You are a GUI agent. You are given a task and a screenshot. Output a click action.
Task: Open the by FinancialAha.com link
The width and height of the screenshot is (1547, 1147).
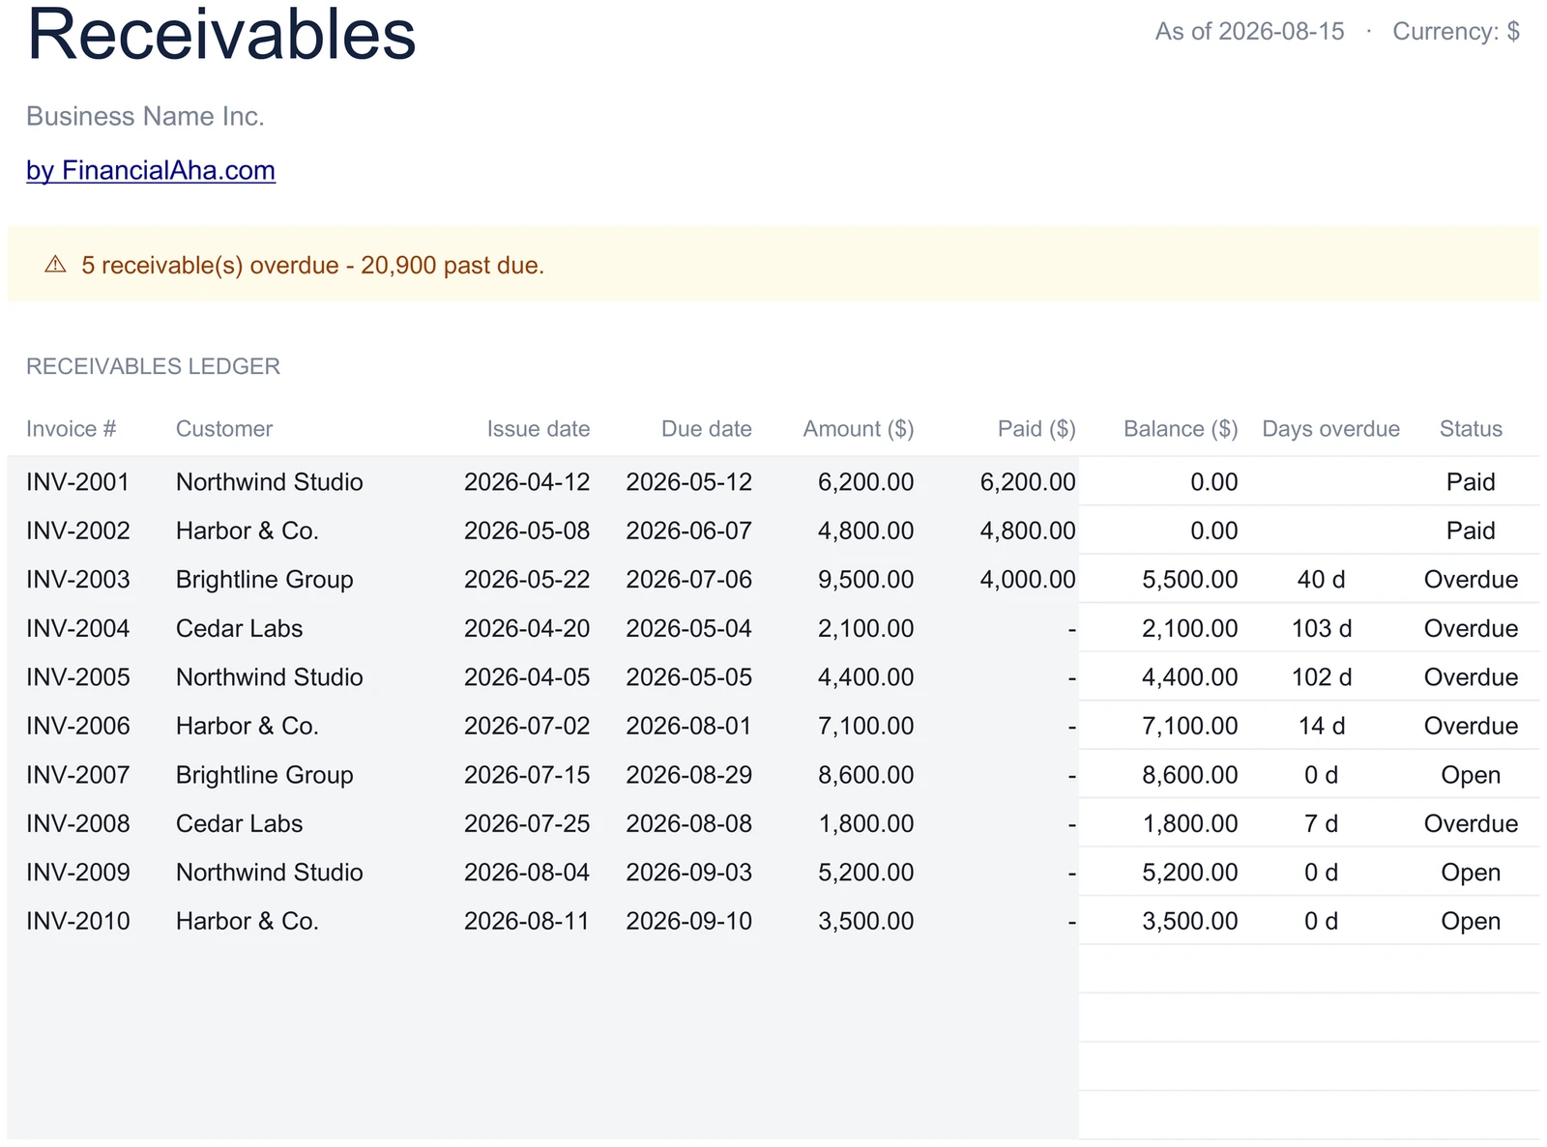pyautogui.click(x=151, y=170)
